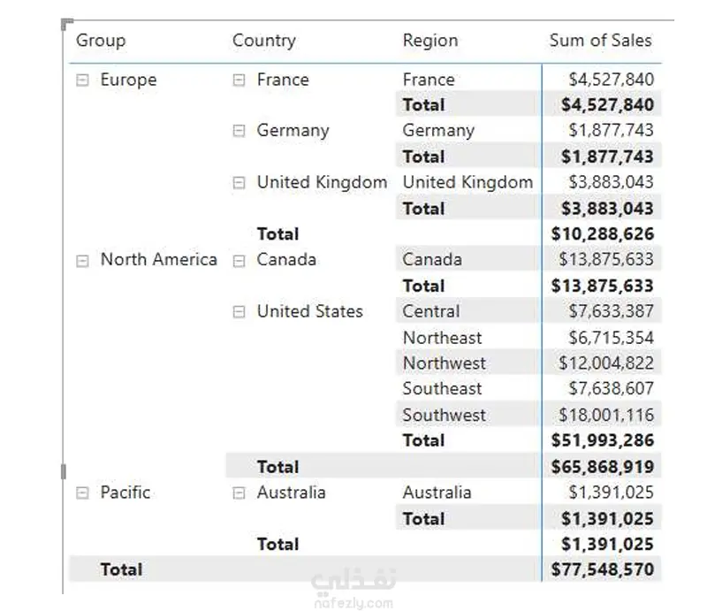The height and width of the screenshot is (611, 707).
Task: Click the Region column header
Action: tap(430, 41)
